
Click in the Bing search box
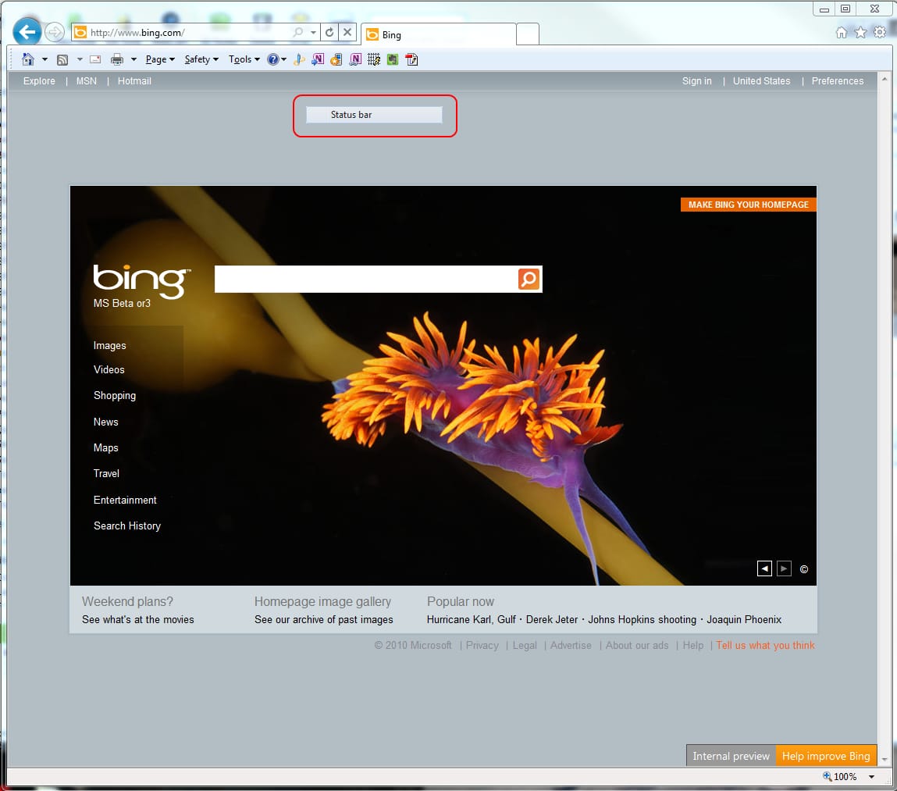pyautogui.click(x=365, y=279)
